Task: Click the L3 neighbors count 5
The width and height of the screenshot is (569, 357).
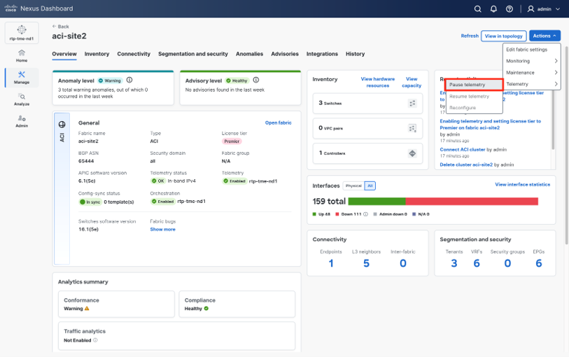Action: (367, 263)
